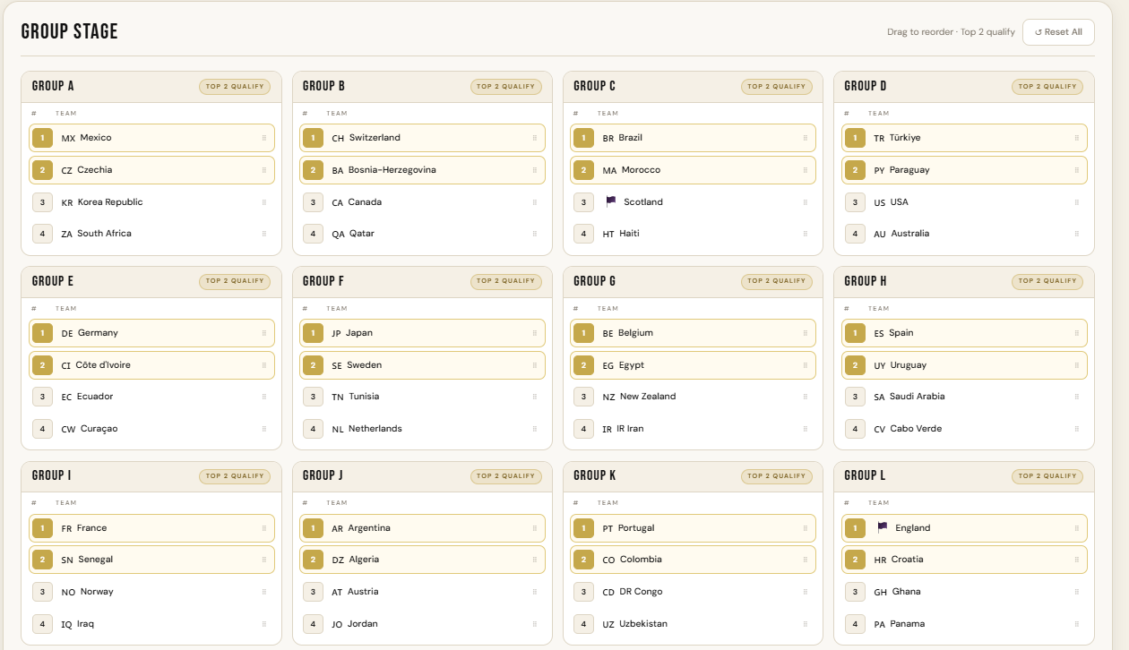This screenshot has height=650, width=1129.
Task: Click the Bosnia-Herzegovina drag handle
Action: (x=535, y=170)
